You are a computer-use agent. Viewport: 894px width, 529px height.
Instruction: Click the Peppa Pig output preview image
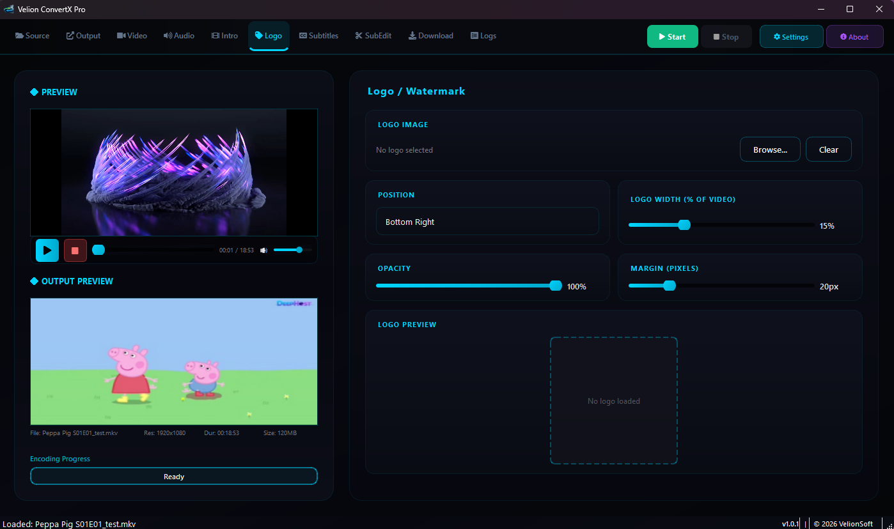coord(174,362)
